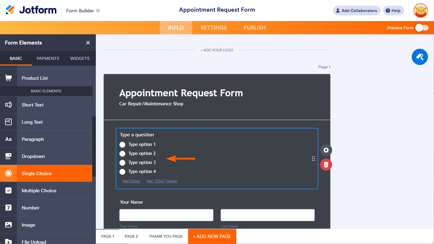The height and width of the screenshot is (244, 434).
Task: Open the Form Designer paint roller button
Action: (420, 57)
